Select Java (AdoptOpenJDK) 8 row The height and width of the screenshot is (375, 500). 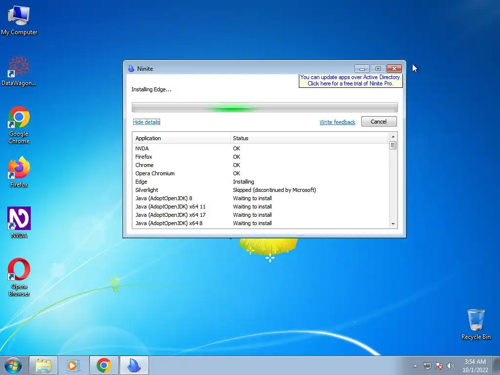point(260,198)
